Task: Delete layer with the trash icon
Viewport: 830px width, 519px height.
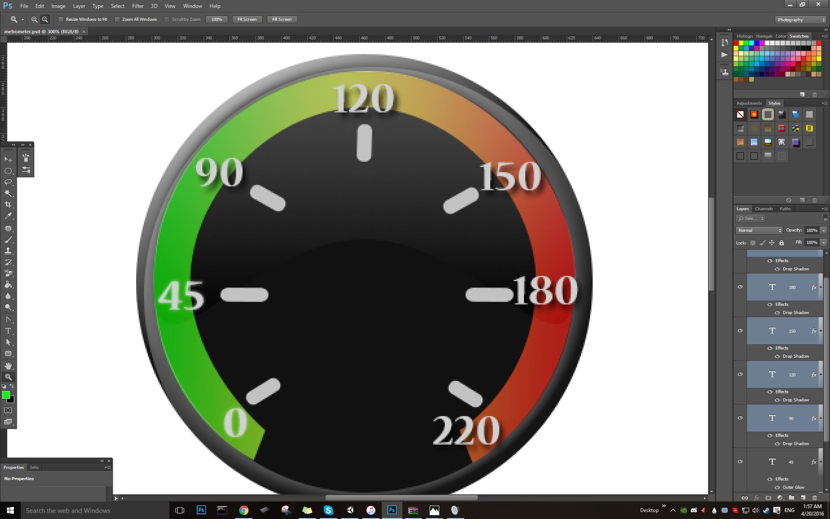Action: pyautogui.click(x=815, y=498)
